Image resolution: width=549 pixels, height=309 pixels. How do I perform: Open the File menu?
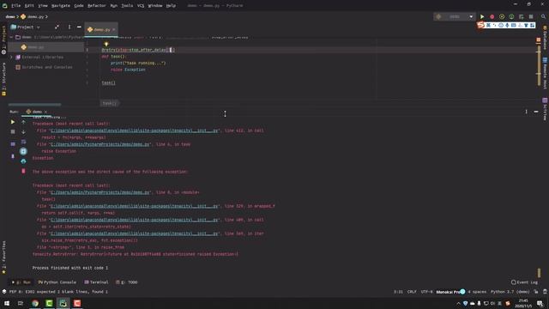15,6
